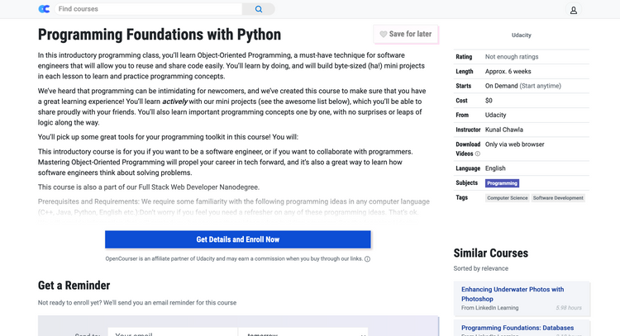Click the search magnifier icon
Viewport: 620px width, 336px height.
[x=258, y=9]
